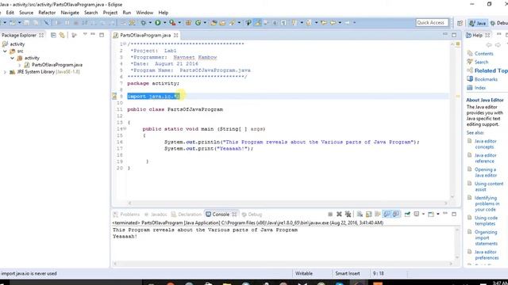Screen dimensions: 508x285
Task: Click the New Java Package toolbar icon
Action: click(188, 23)
